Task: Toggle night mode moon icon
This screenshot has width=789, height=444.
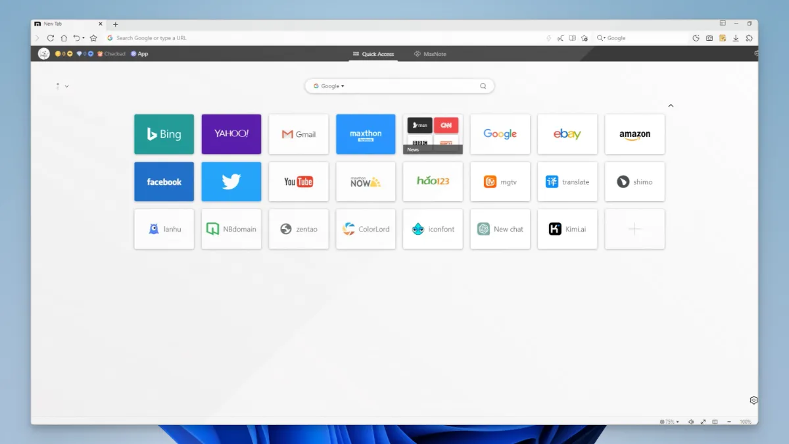Action: point(696,38)
